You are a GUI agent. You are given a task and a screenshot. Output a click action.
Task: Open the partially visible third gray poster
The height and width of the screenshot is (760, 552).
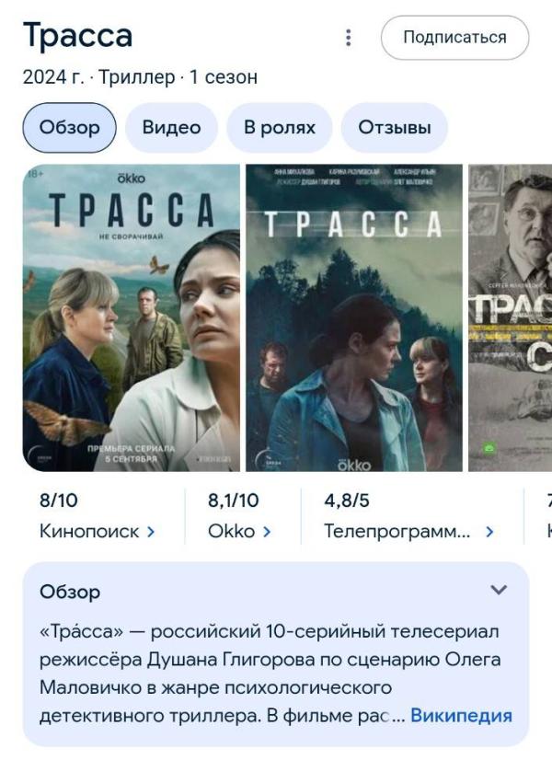coord(511,318)
